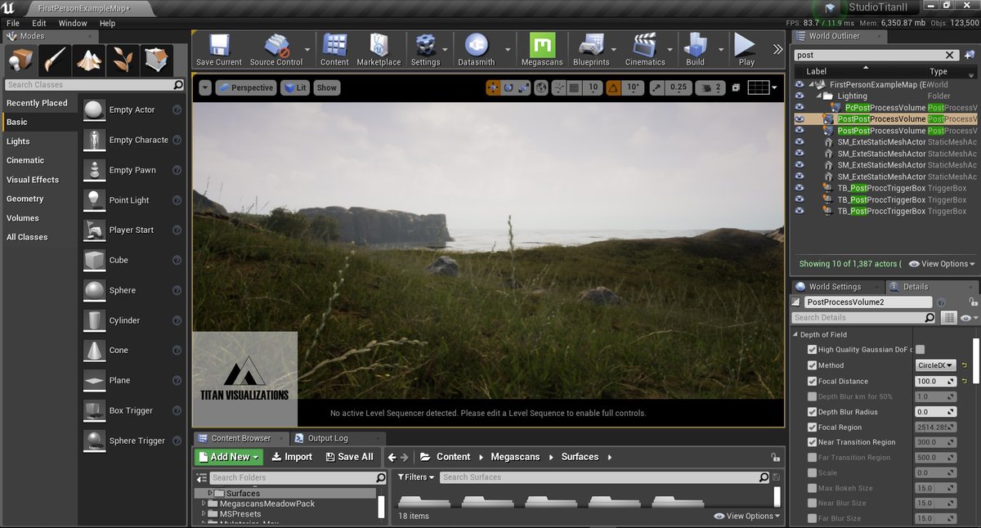981x528 pixels.
Task: Collapse the Depth of Field section
Action: click(795, 334)
